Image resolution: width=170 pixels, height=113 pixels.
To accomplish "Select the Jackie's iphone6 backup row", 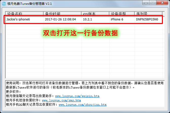I will [84, 19].
